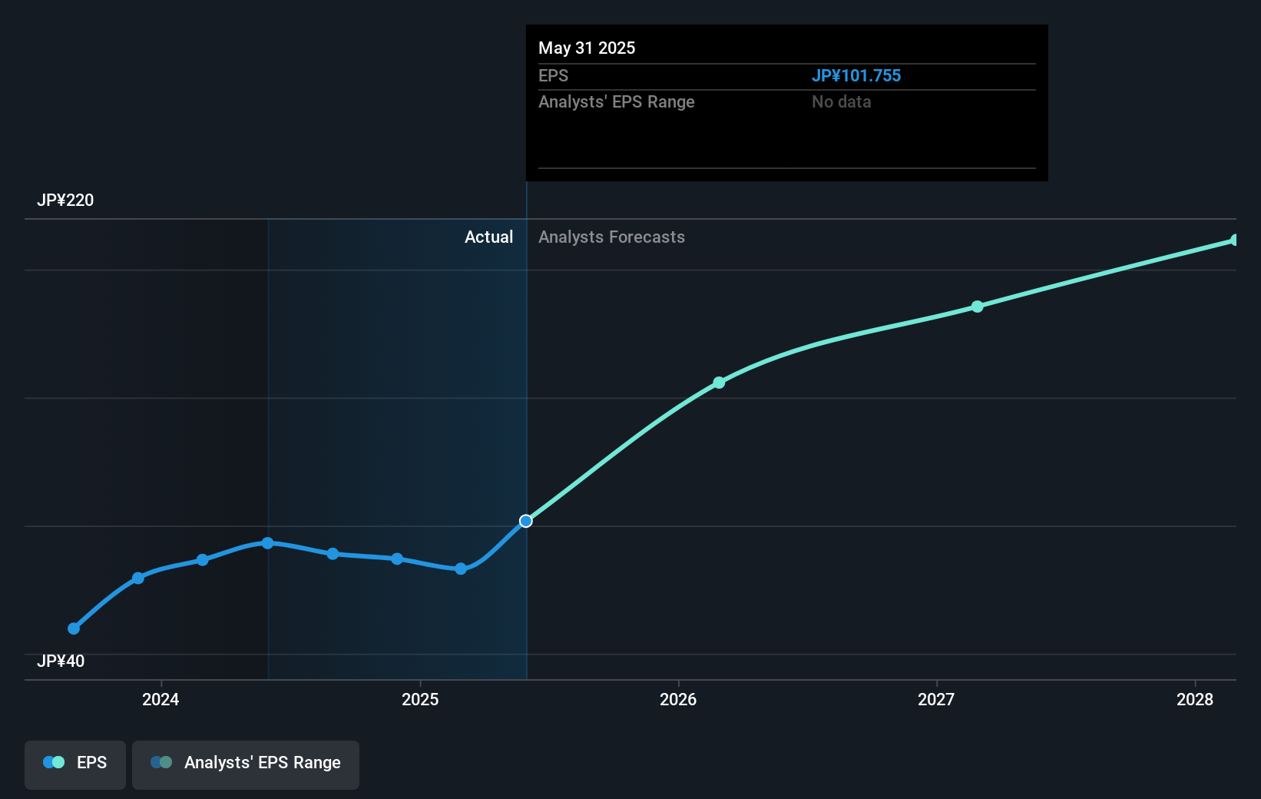Select the May 31 2025 highlighted EPS data point
1261x799 pixels.
click(x=526, y=521)
